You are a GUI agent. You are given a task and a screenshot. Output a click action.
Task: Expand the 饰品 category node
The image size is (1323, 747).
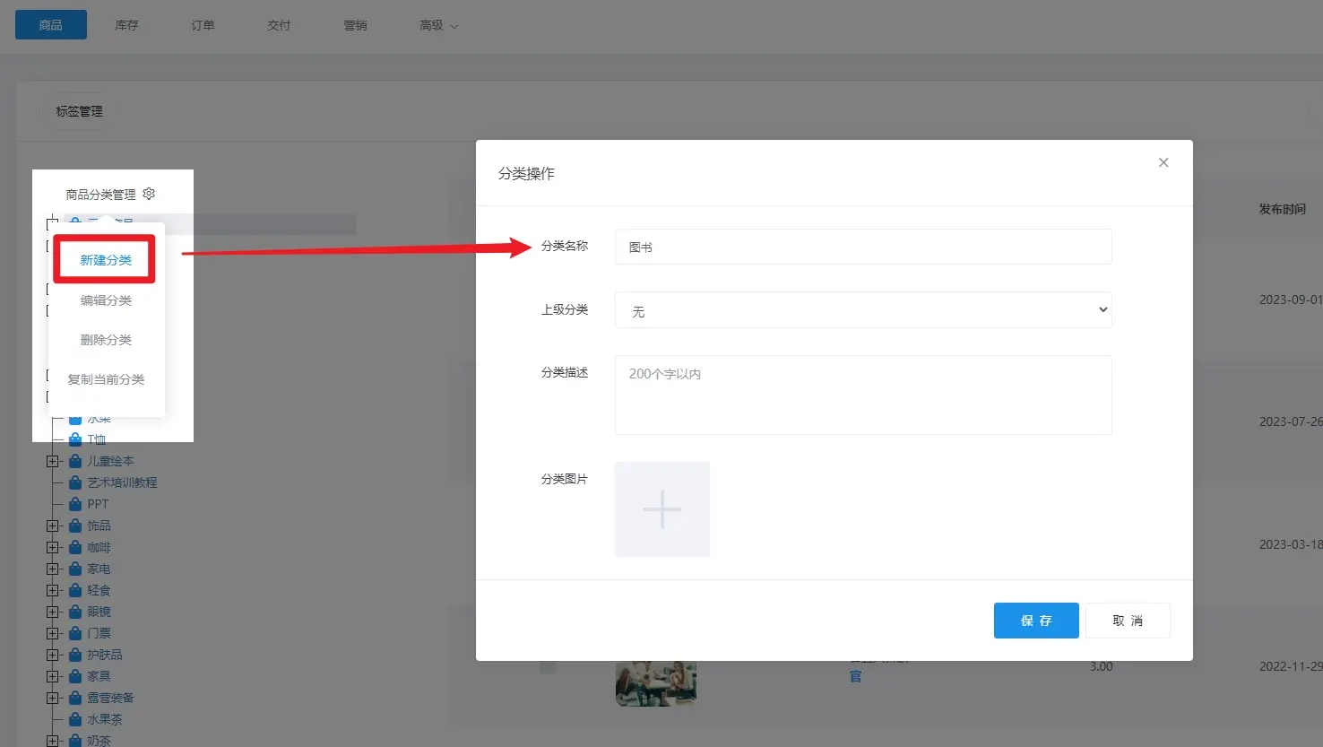click(52, 526)
